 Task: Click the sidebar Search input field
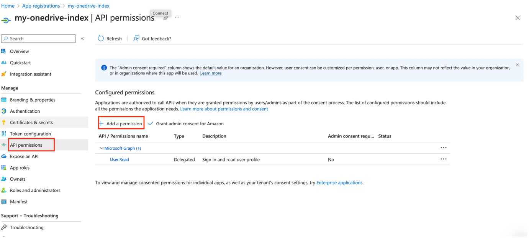(38, 39)
